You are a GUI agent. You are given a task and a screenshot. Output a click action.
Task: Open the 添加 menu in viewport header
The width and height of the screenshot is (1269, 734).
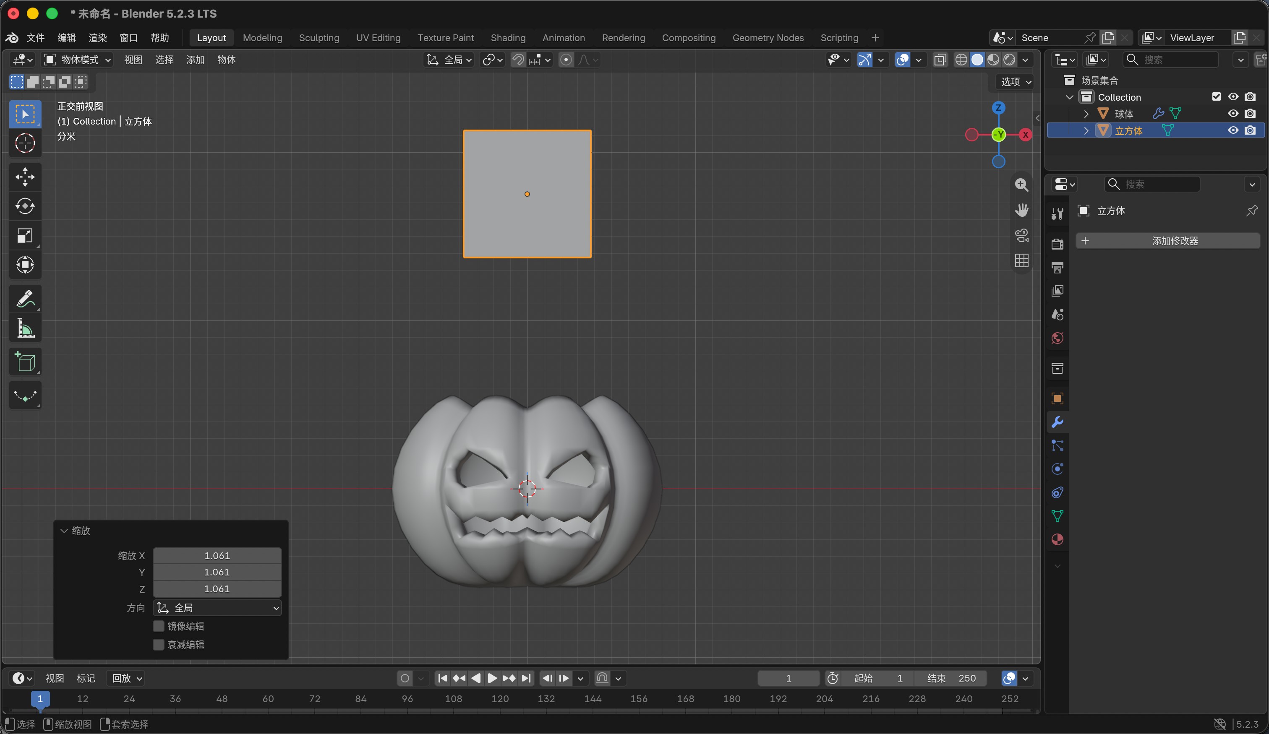(x=195, y=60)
